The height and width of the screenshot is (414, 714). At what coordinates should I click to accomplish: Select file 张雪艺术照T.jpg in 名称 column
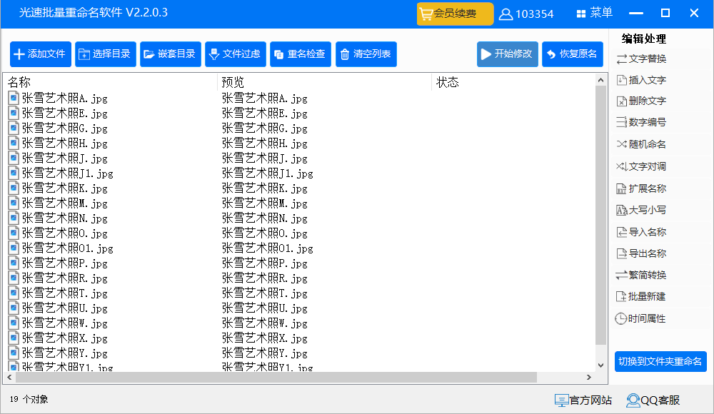click(65, 294)
